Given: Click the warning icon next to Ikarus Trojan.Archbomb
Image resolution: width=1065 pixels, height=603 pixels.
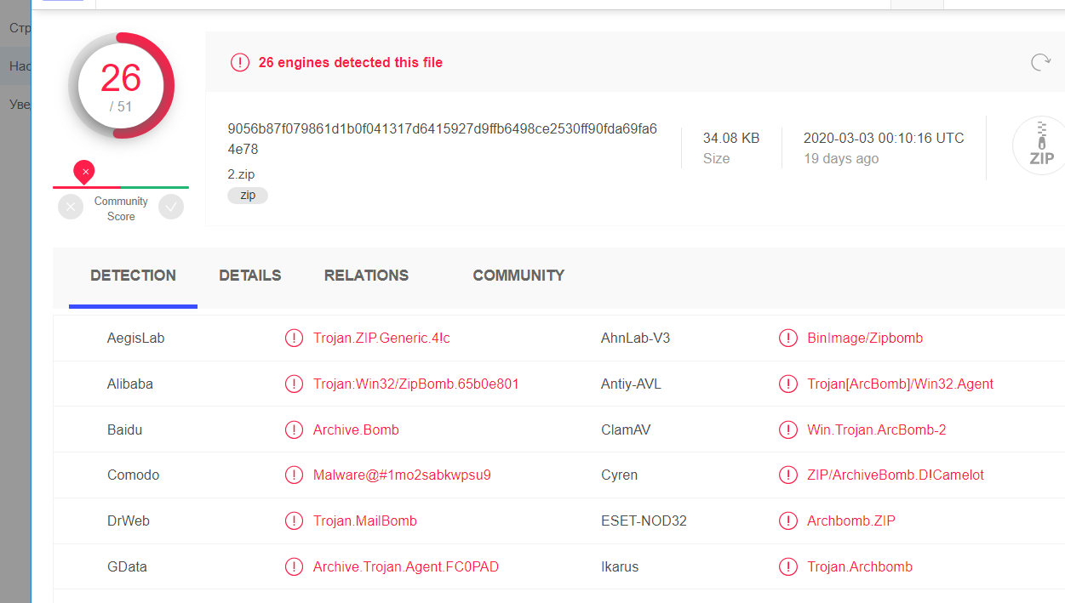Looking at the screenshot, I should coord(788,566).
